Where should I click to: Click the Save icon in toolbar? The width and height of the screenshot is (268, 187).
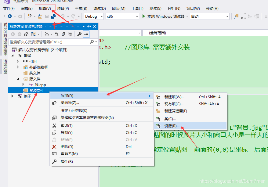point(47,16)
